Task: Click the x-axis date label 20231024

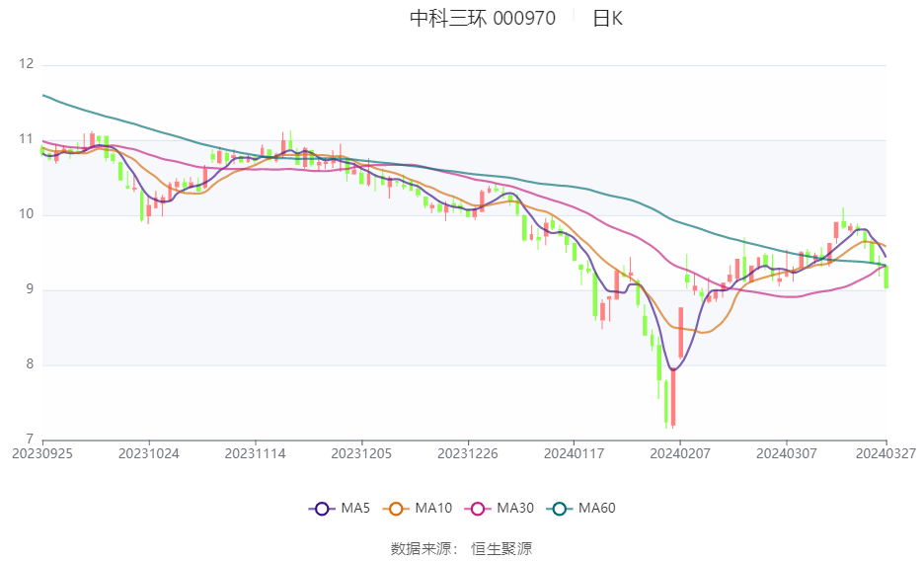Action: [x=149, y=454]
